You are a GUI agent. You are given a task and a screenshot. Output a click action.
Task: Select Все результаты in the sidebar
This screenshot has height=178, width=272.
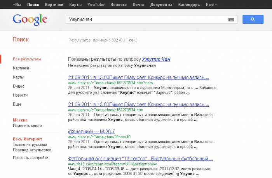tap(27, 59)
